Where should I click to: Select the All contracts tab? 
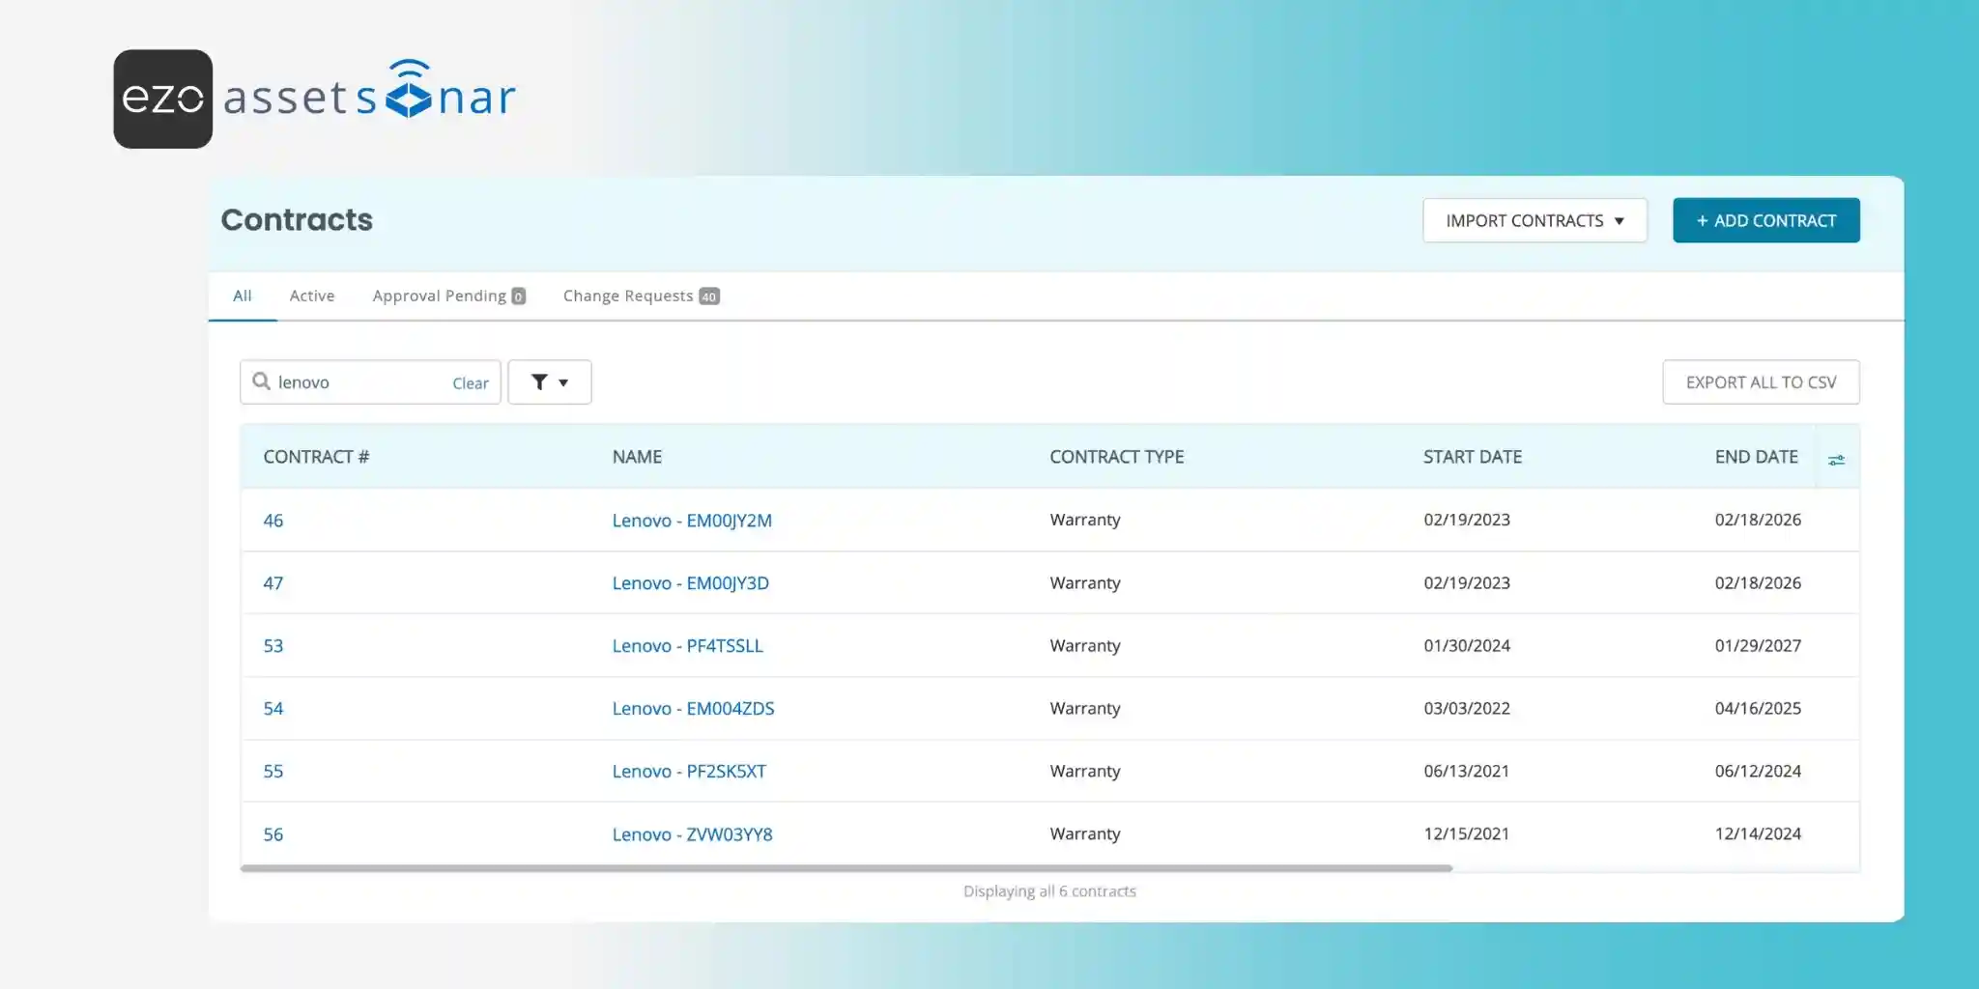pyautogui.click(x=242, y=296)
